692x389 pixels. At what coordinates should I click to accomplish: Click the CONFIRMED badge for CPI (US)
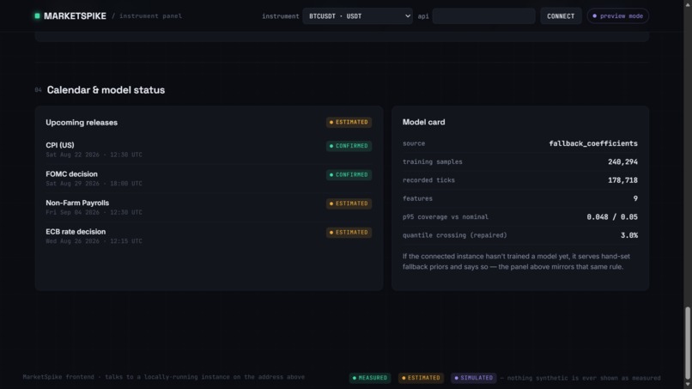(349, 146)
